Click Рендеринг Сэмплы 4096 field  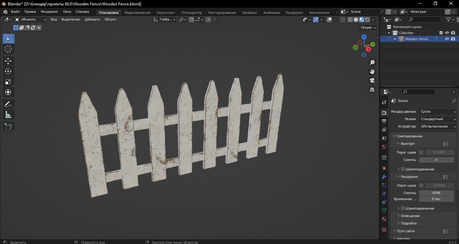436,193
